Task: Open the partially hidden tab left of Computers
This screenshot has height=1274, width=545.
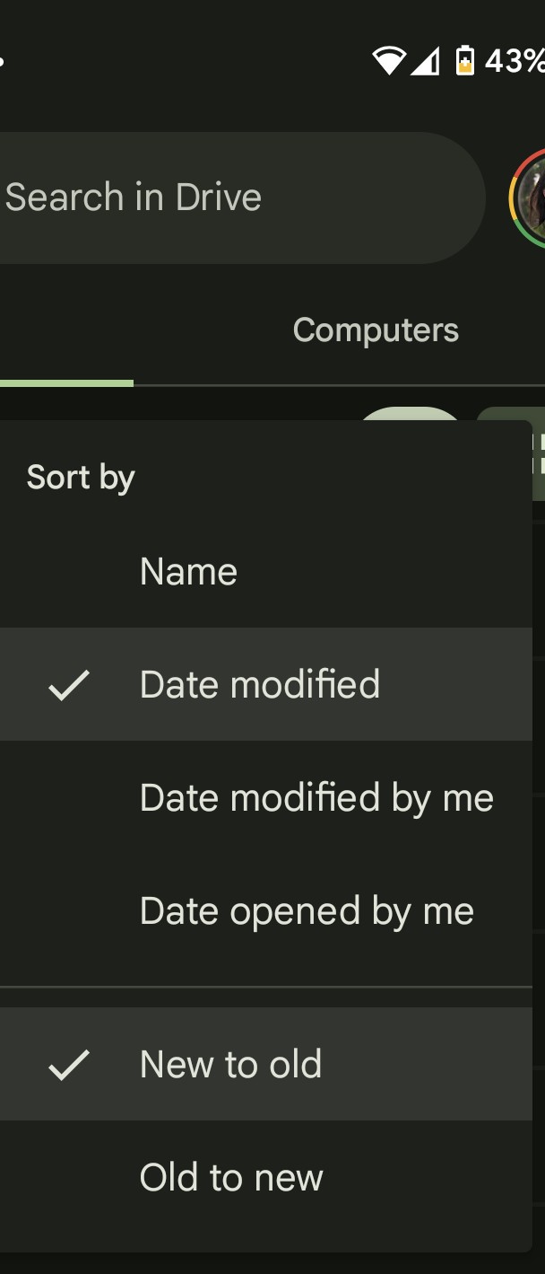Action: tap(63, 332)
